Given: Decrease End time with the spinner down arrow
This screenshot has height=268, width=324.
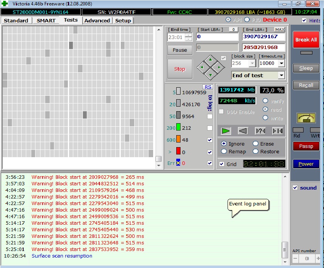Looking at the screenshot, I should pos(188,39).
